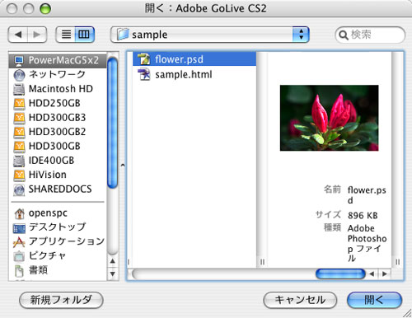Screen dimensions: 412x318
Task: Select the HDD300GB2 volume
Action: pos(58,132)
